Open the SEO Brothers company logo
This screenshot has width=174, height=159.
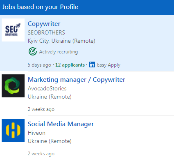[13, 30]
